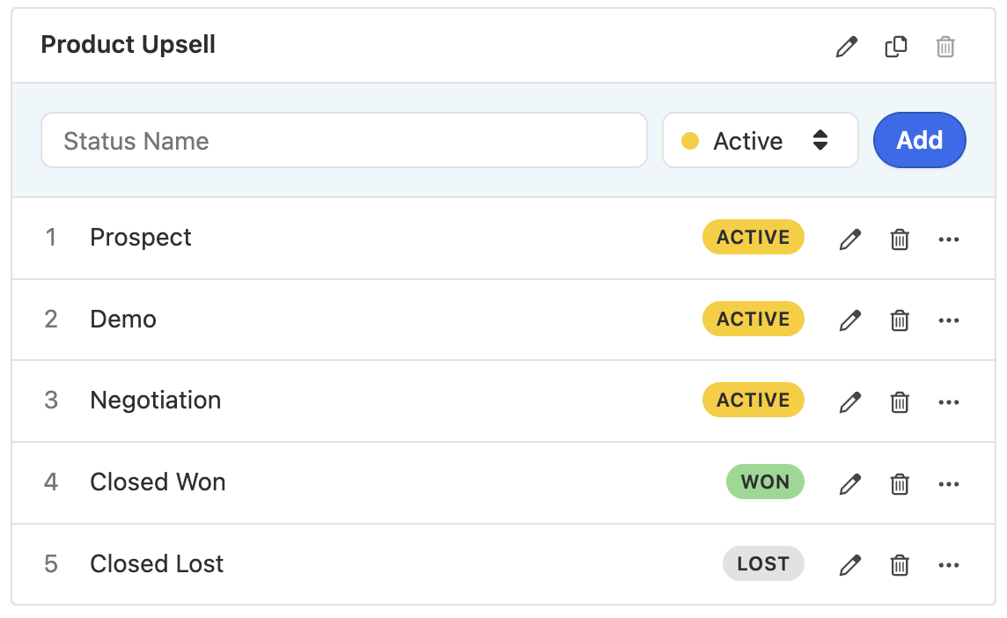Click the Add button
Viewport: 1007px width, 618px height.
point(920,140)
